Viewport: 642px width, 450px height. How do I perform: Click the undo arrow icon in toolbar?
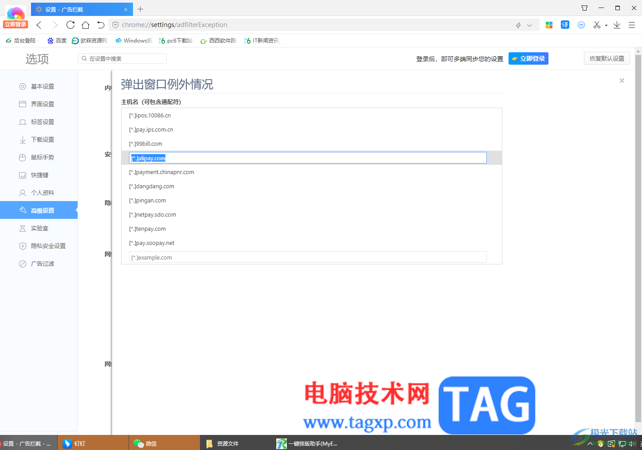point(101,25)
